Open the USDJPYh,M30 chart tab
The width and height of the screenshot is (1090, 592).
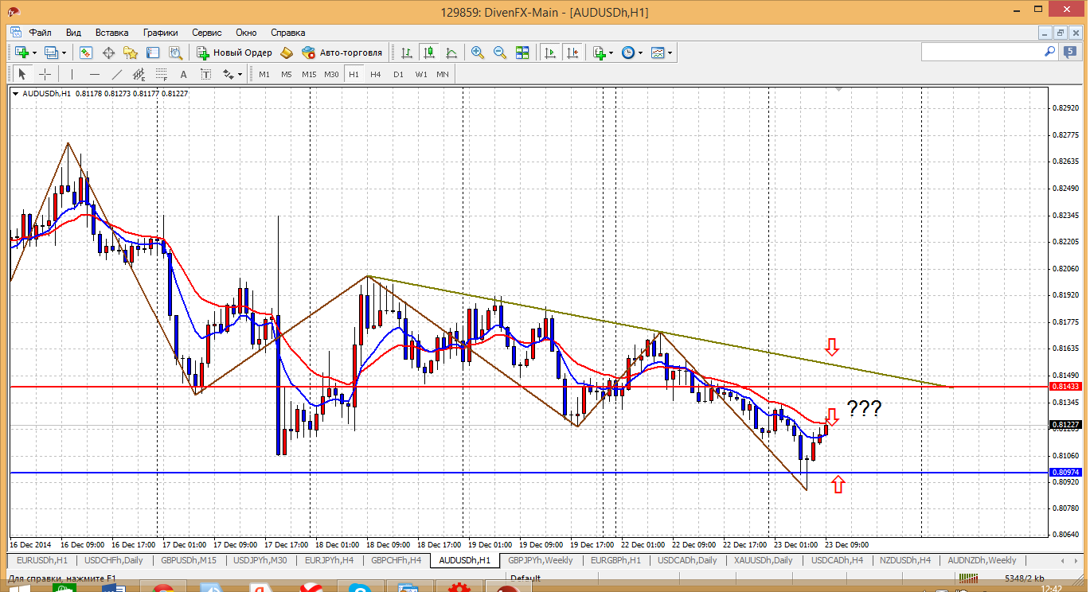[x=260, y=560]
